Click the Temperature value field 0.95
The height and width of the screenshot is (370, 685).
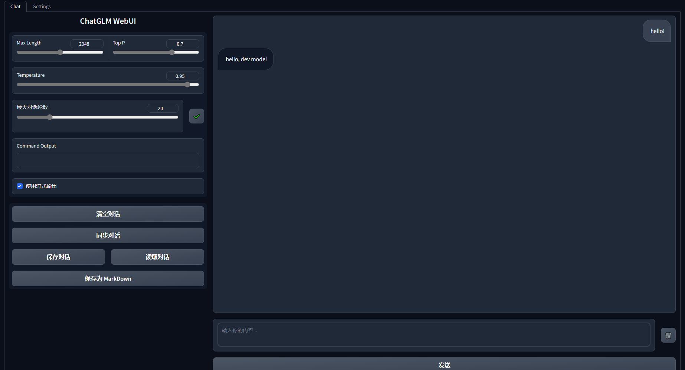pyautogui.click(x=183, y=76)
